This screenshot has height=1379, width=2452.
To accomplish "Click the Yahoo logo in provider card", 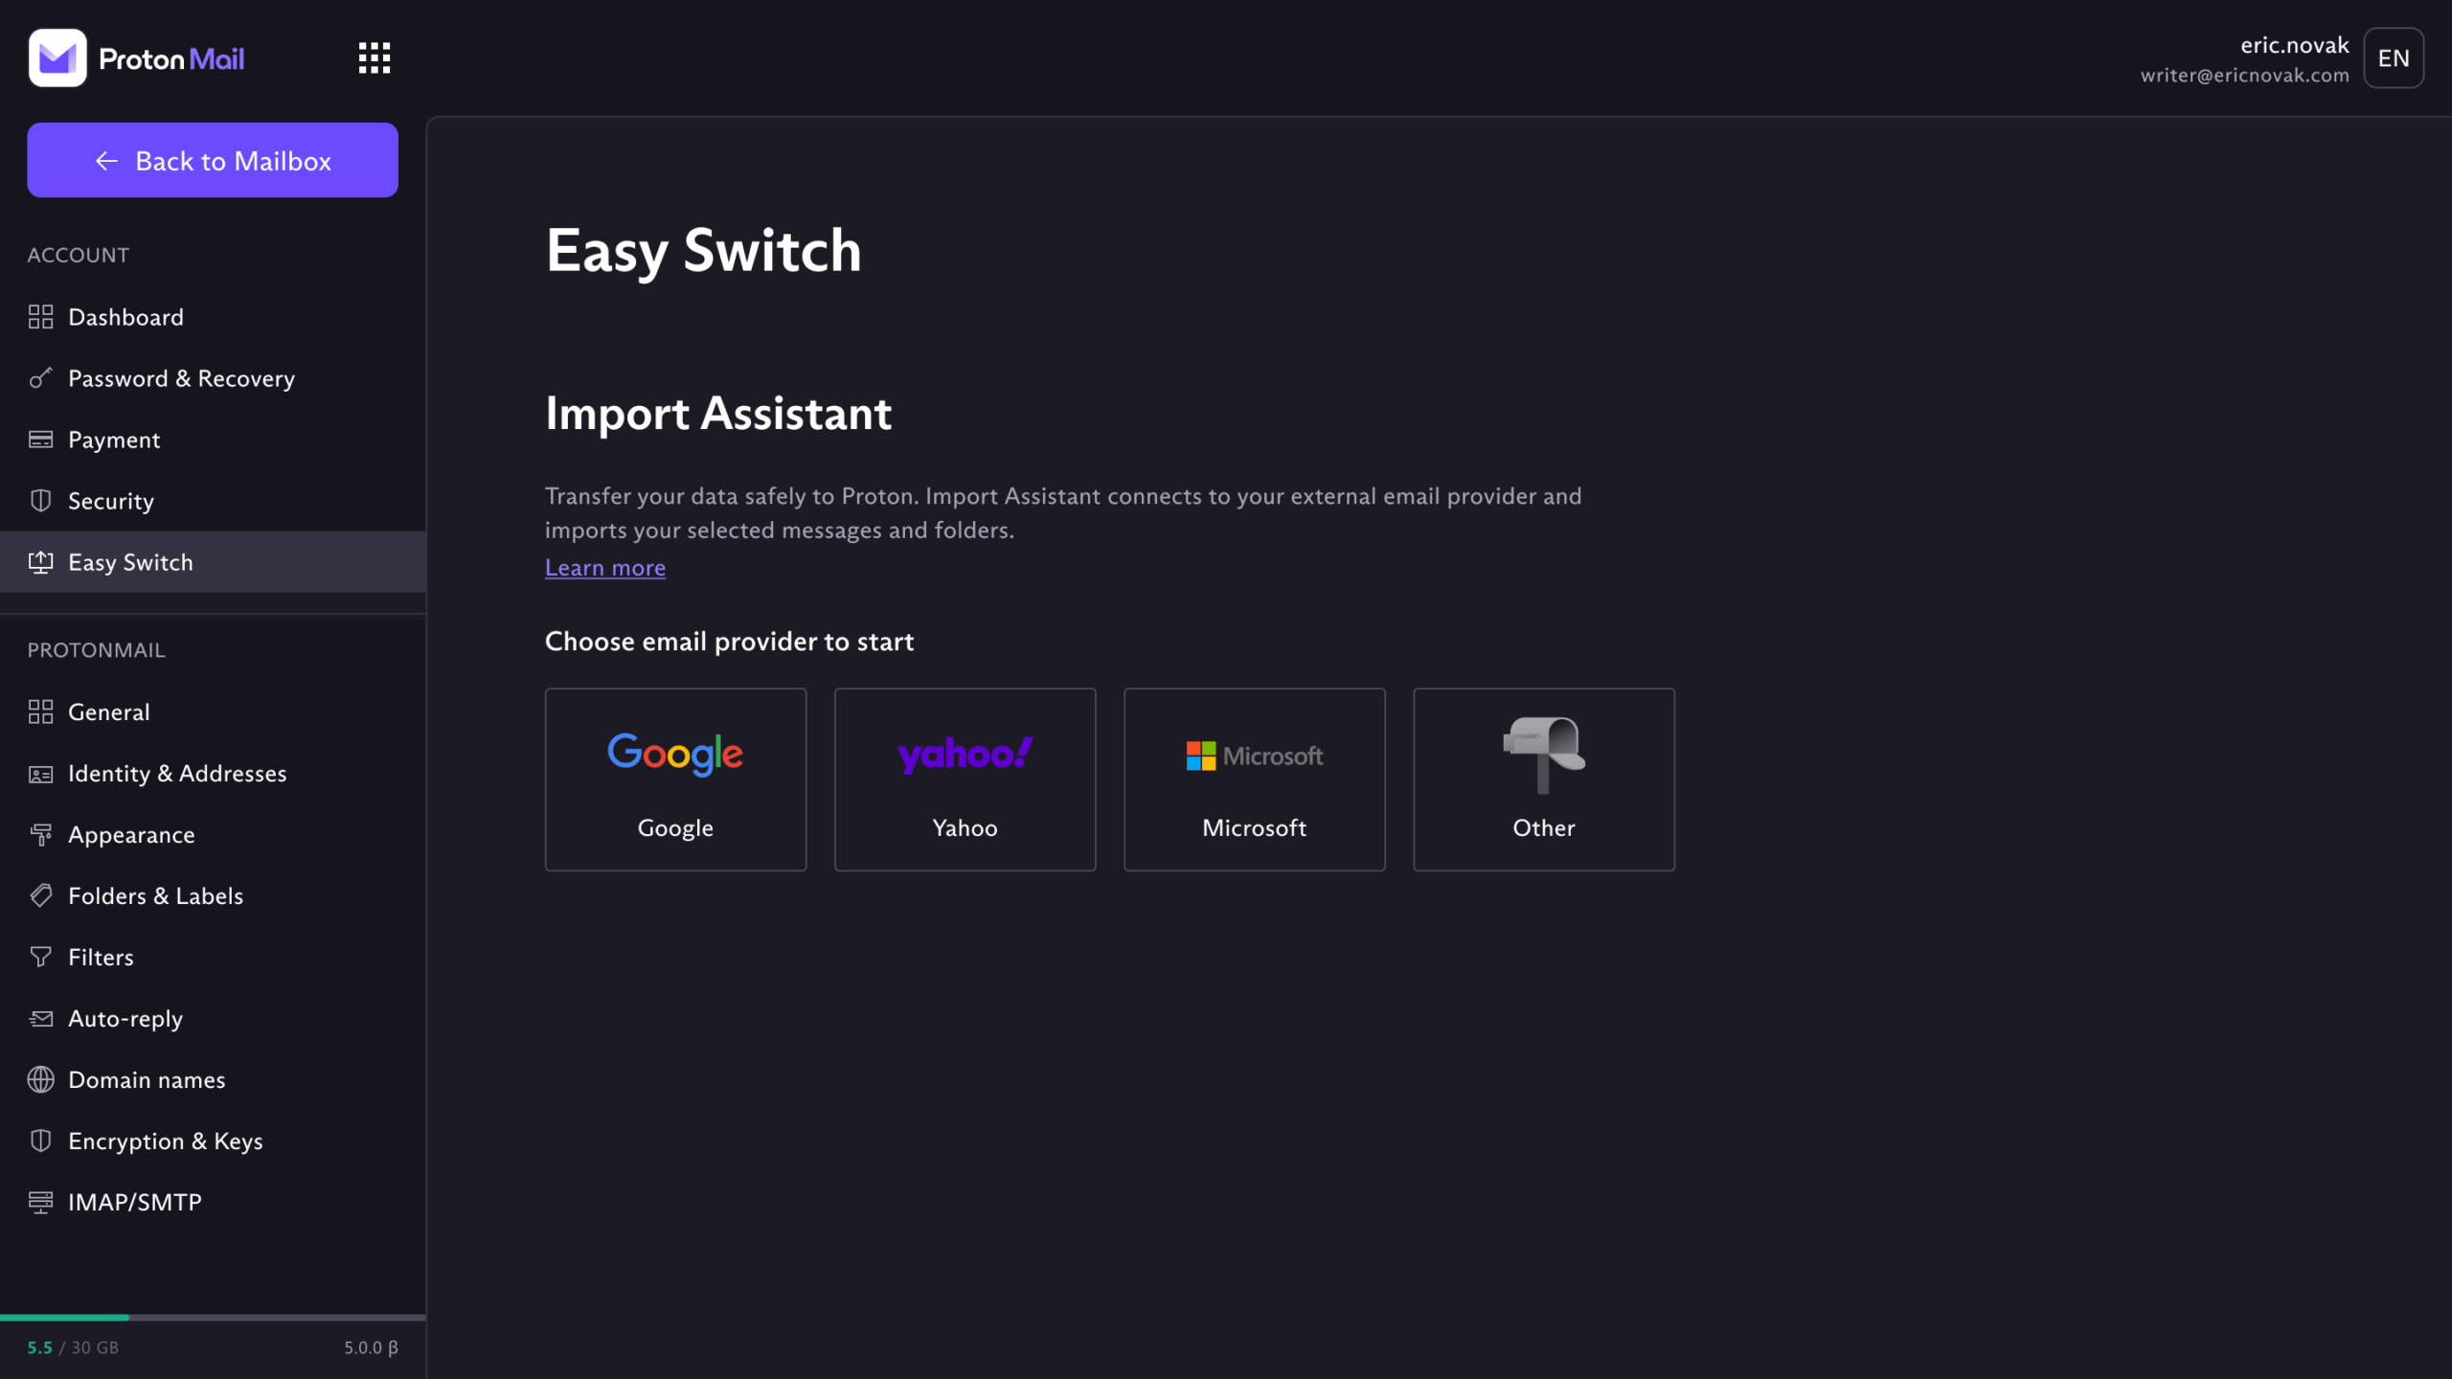I will click(965, 755).
